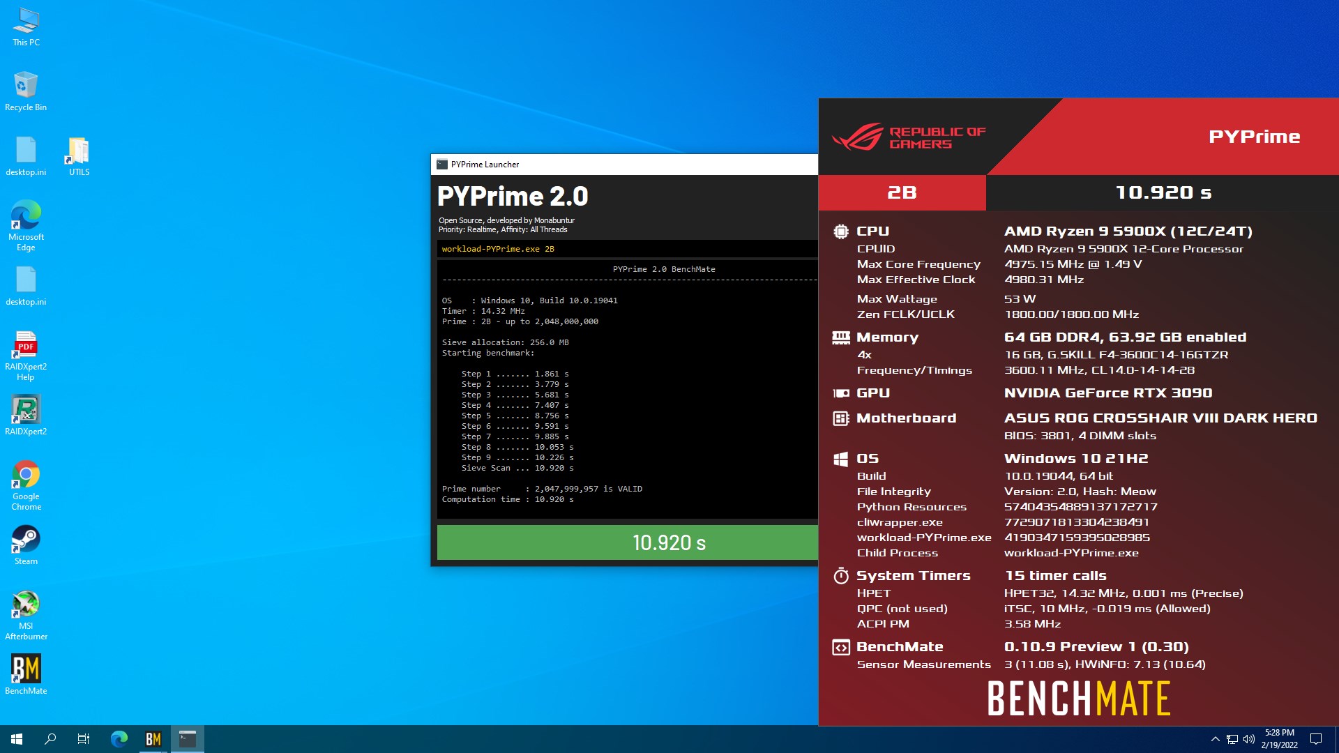
Task: Click the workload-PYPrime.exe 2B command line
Action: tap(498, 249)
